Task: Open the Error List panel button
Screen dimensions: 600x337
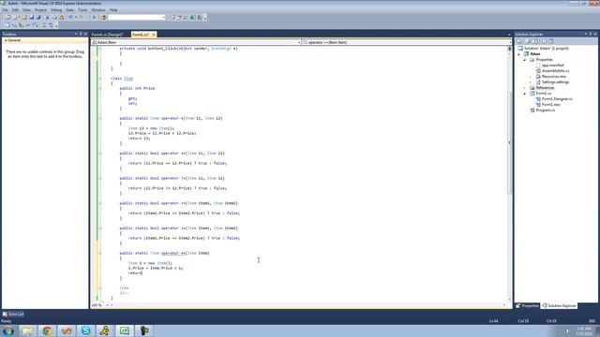Action: 13,315
